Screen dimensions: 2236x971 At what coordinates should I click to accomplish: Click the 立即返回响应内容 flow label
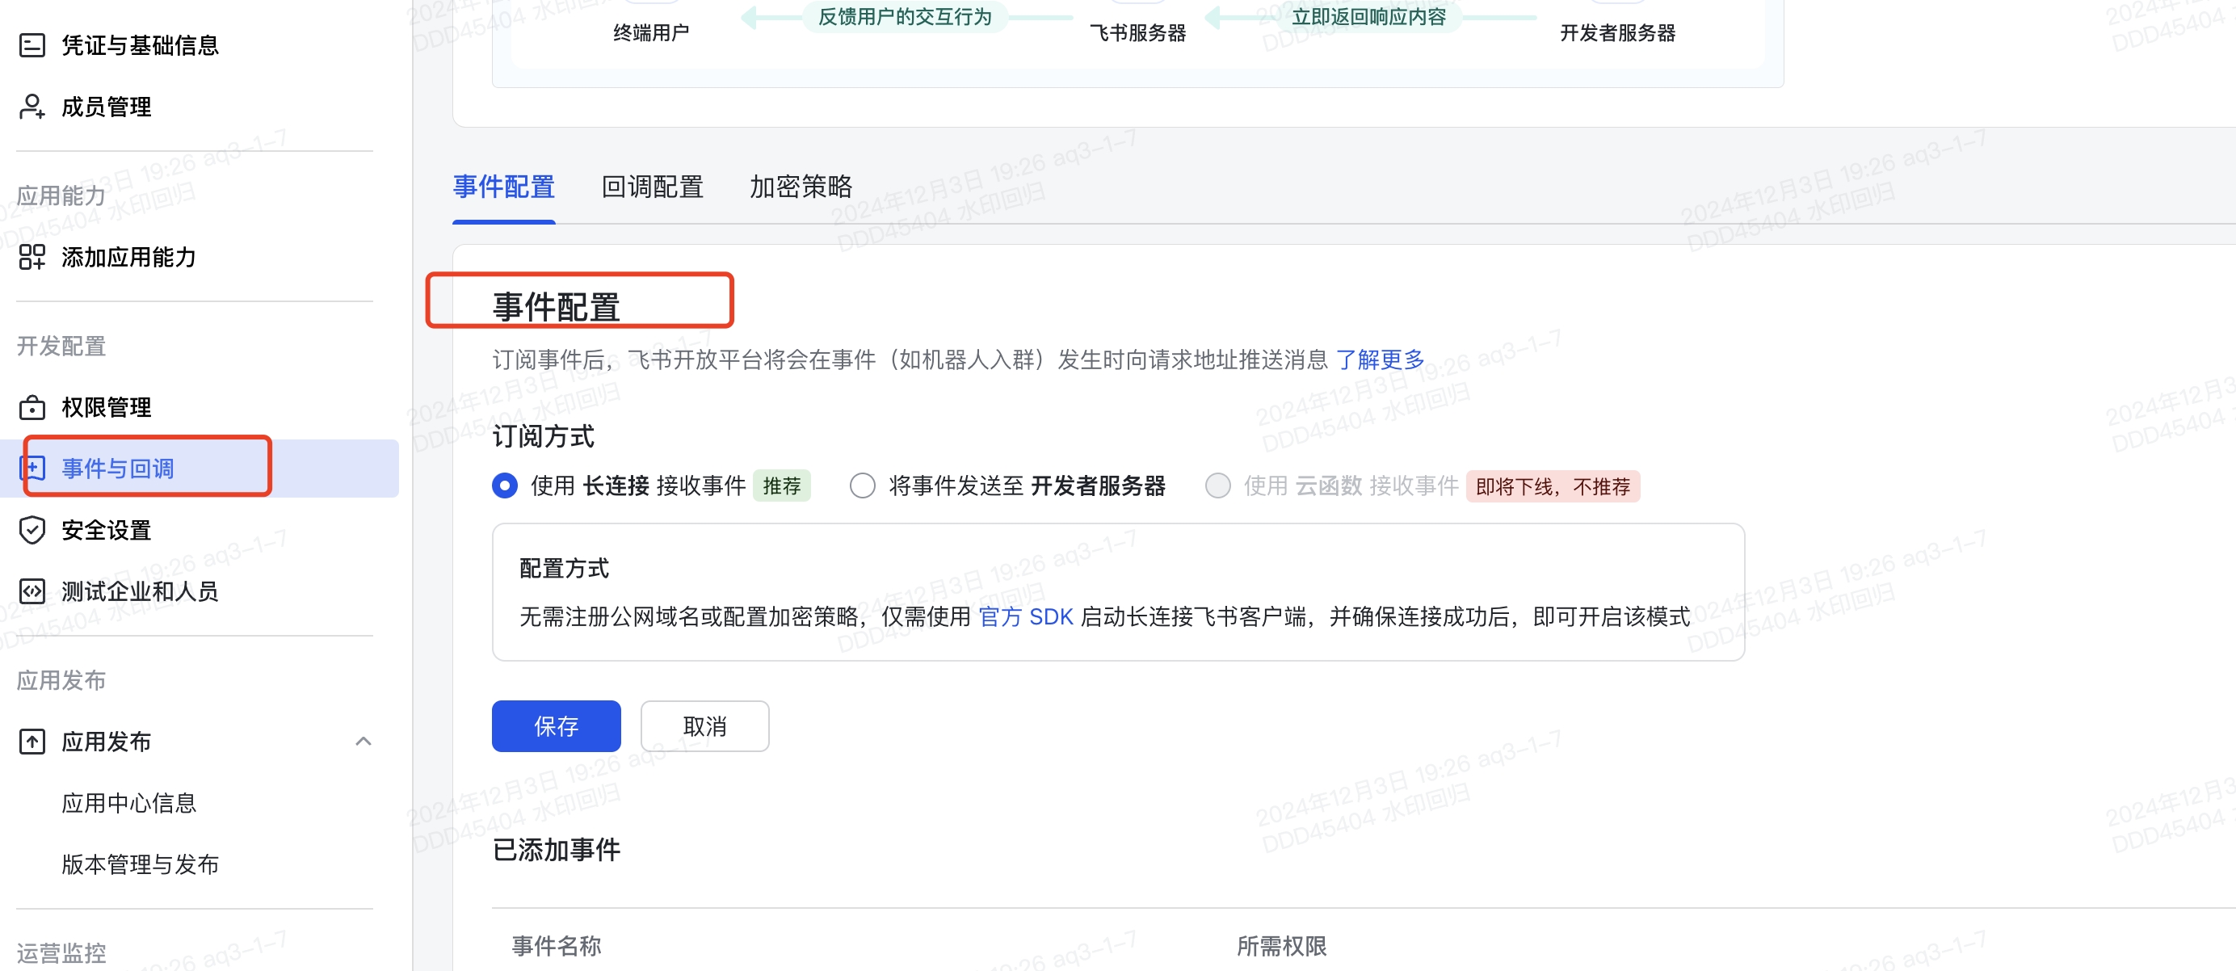[1369, 16]
